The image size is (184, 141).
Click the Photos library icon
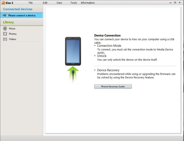pyautogui.click(x=5, y=34)
